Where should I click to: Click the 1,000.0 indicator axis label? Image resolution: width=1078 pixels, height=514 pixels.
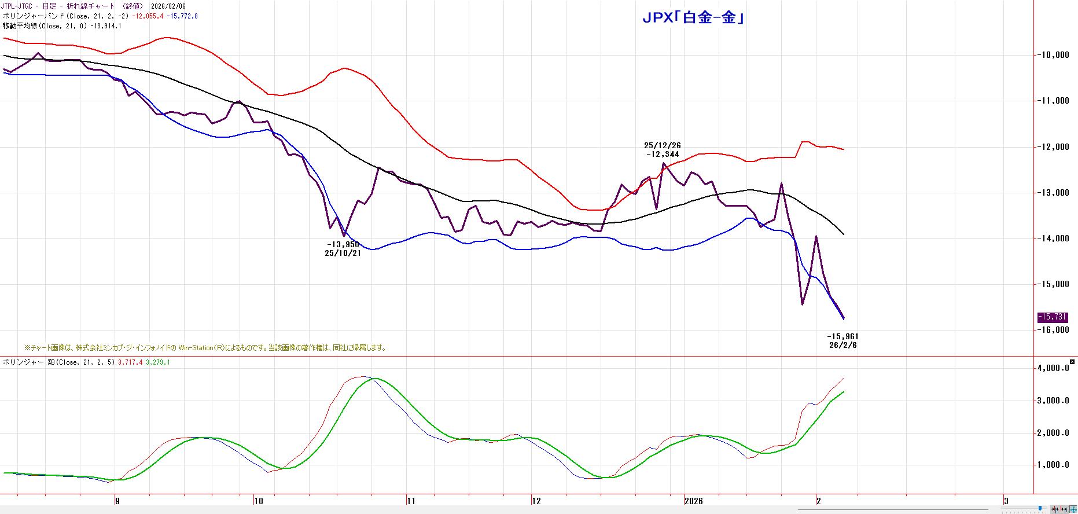(1054, 465)
